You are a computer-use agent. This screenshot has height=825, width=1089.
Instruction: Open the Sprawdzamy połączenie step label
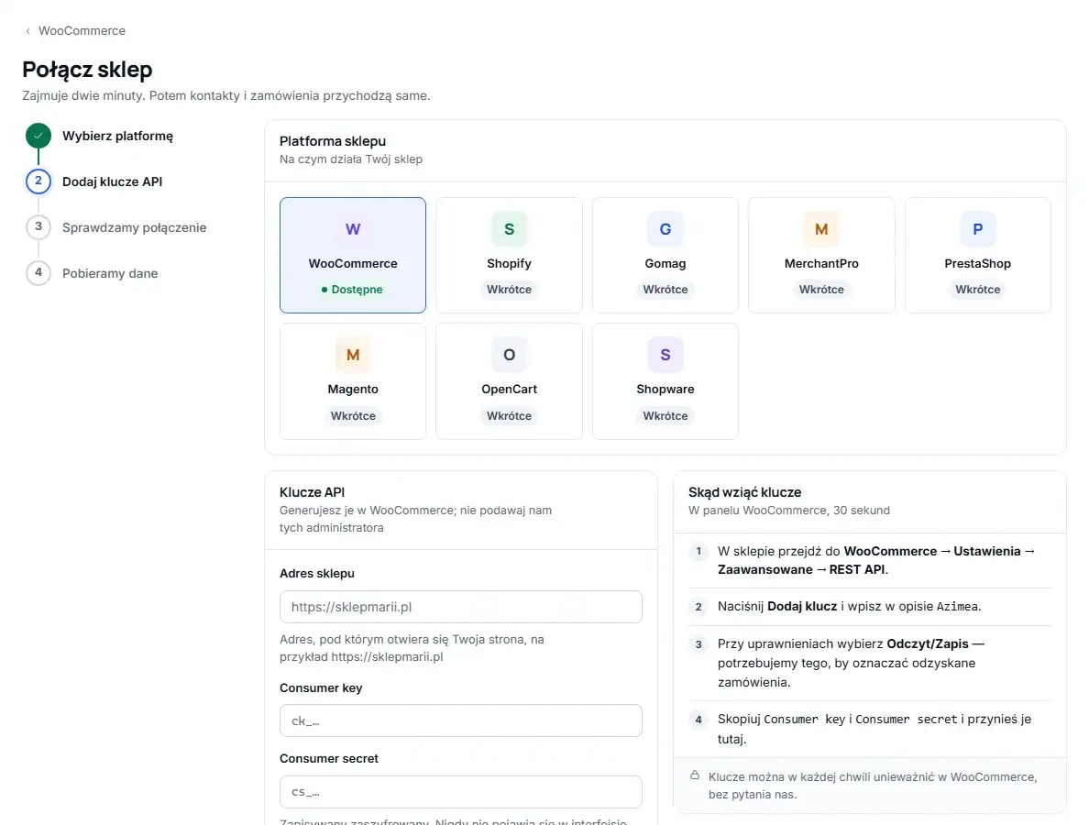click(x=134, y=227)
